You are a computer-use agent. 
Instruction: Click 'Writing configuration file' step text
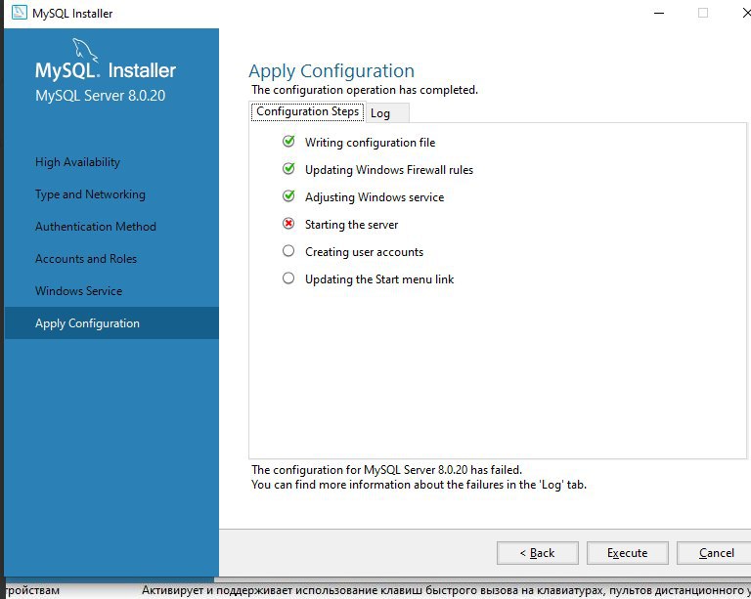371,143
